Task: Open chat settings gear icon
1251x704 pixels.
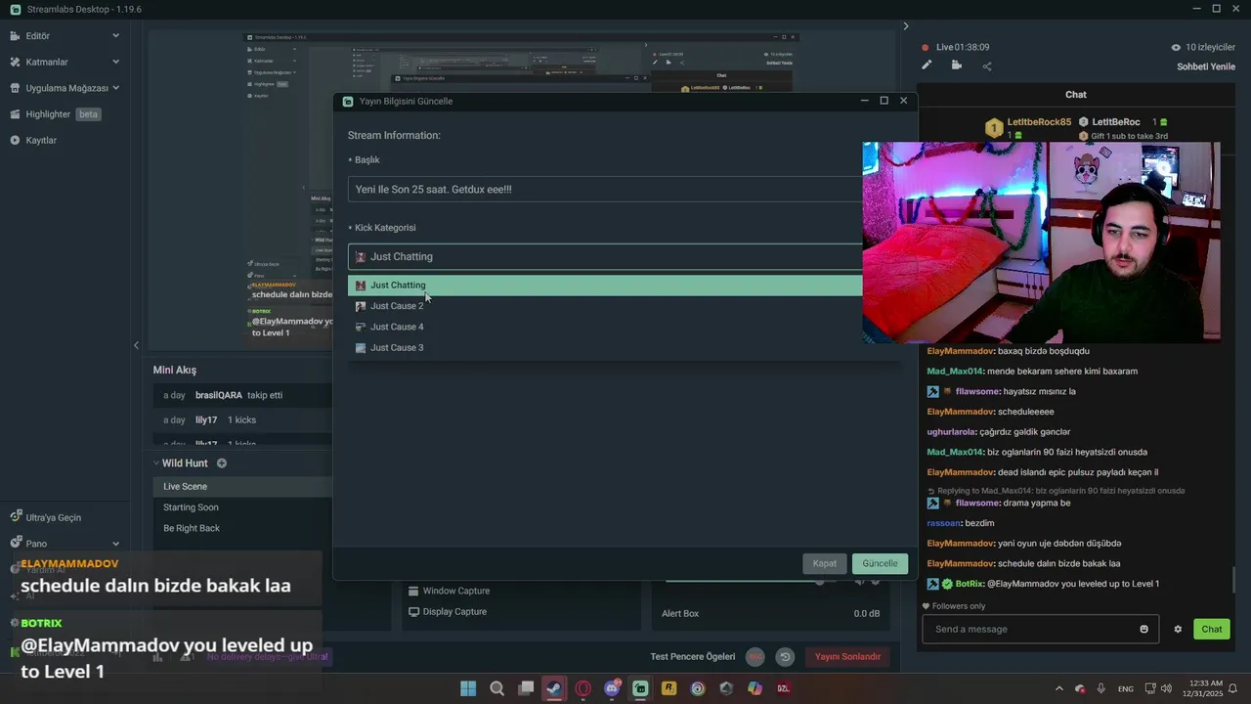Action: point(1178,629)
